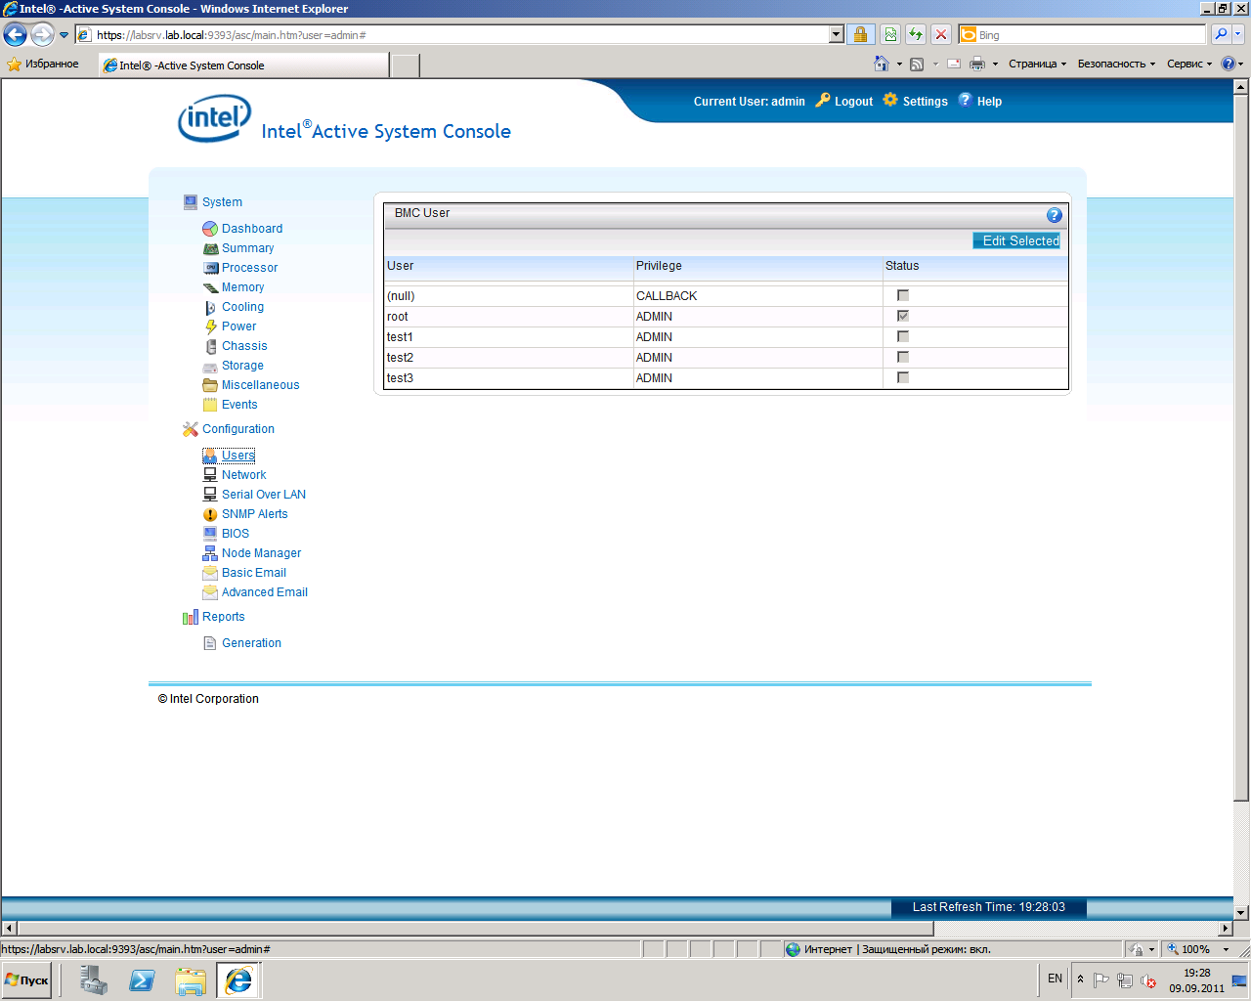Click the Dashboard pie chart icon

click(210, 229)
